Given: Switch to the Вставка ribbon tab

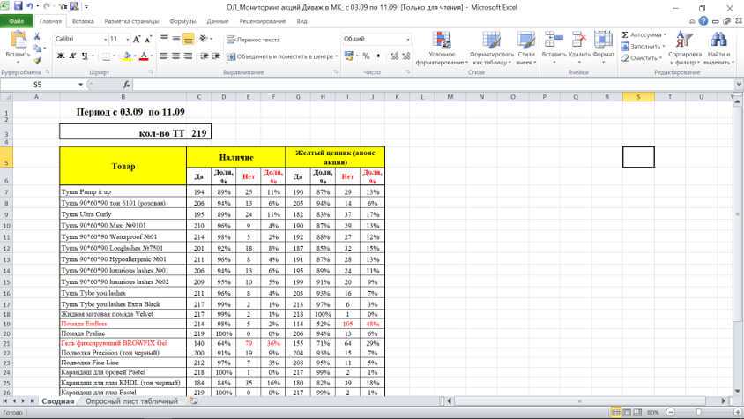Looking at the screenshot, I should (x=83, y=21).
